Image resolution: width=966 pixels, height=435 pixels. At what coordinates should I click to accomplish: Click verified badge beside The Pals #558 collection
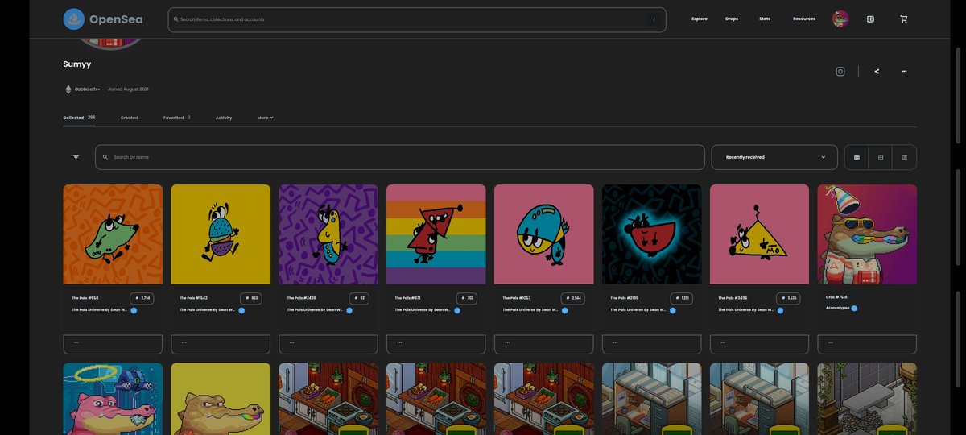click(x=134, y=310)
